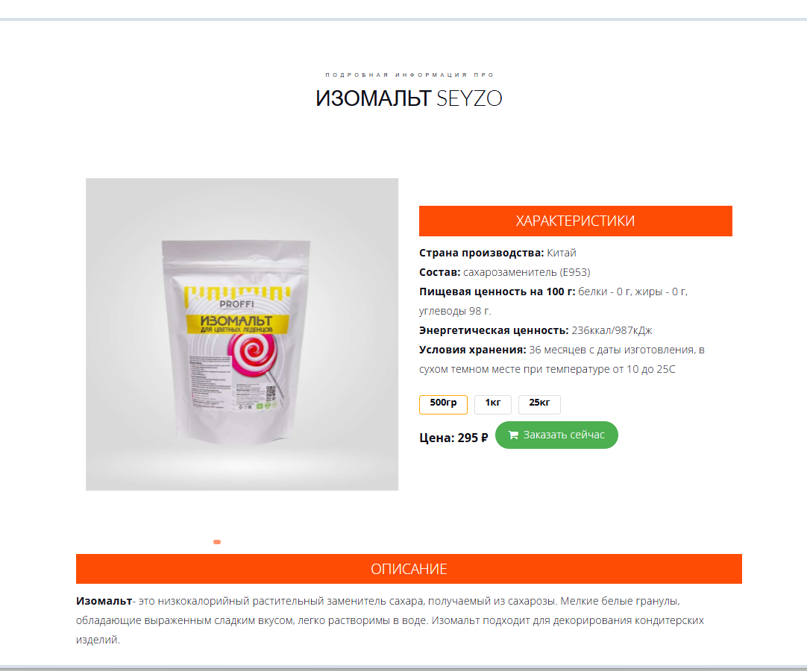Click bold Изомальт word in description
807x671 pixels.
click(104, 601)
